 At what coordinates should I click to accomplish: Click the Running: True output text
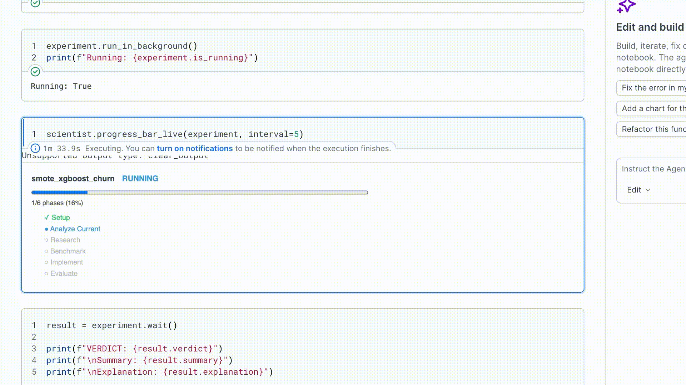click(x=61, y=86)
